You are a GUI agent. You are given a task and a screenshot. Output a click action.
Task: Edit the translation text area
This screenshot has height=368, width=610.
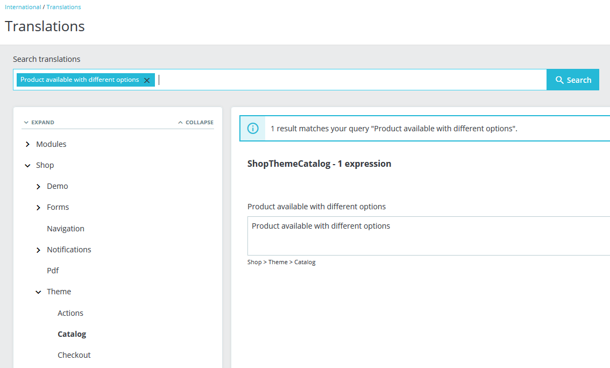click(429, 236)
